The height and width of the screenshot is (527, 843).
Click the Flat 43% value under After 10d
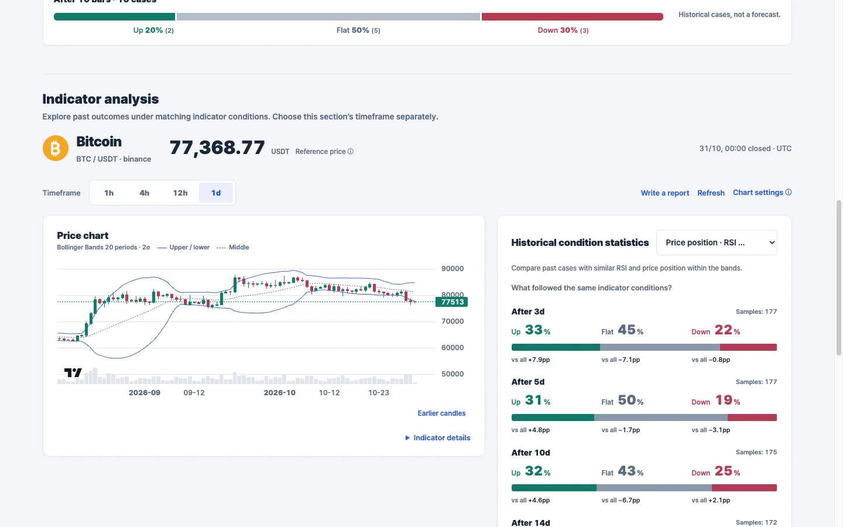(x=622, y=471)
